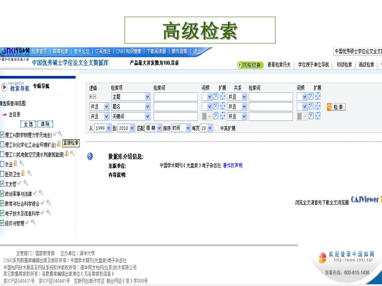Click magnifier icon next to 理工C category
Viewport: 382px width, 286px height.
72,153
